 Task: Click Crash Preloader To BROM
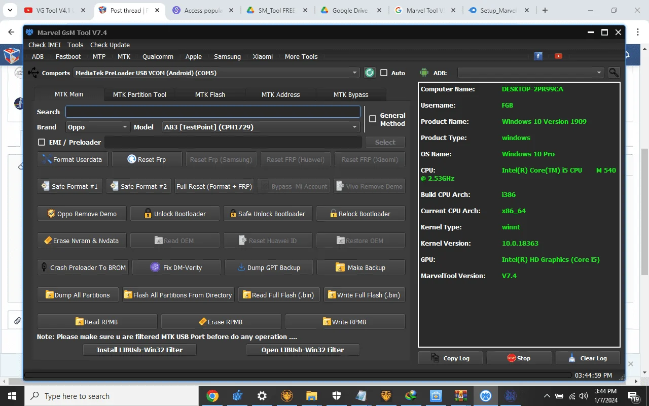[x=83, y=267]
